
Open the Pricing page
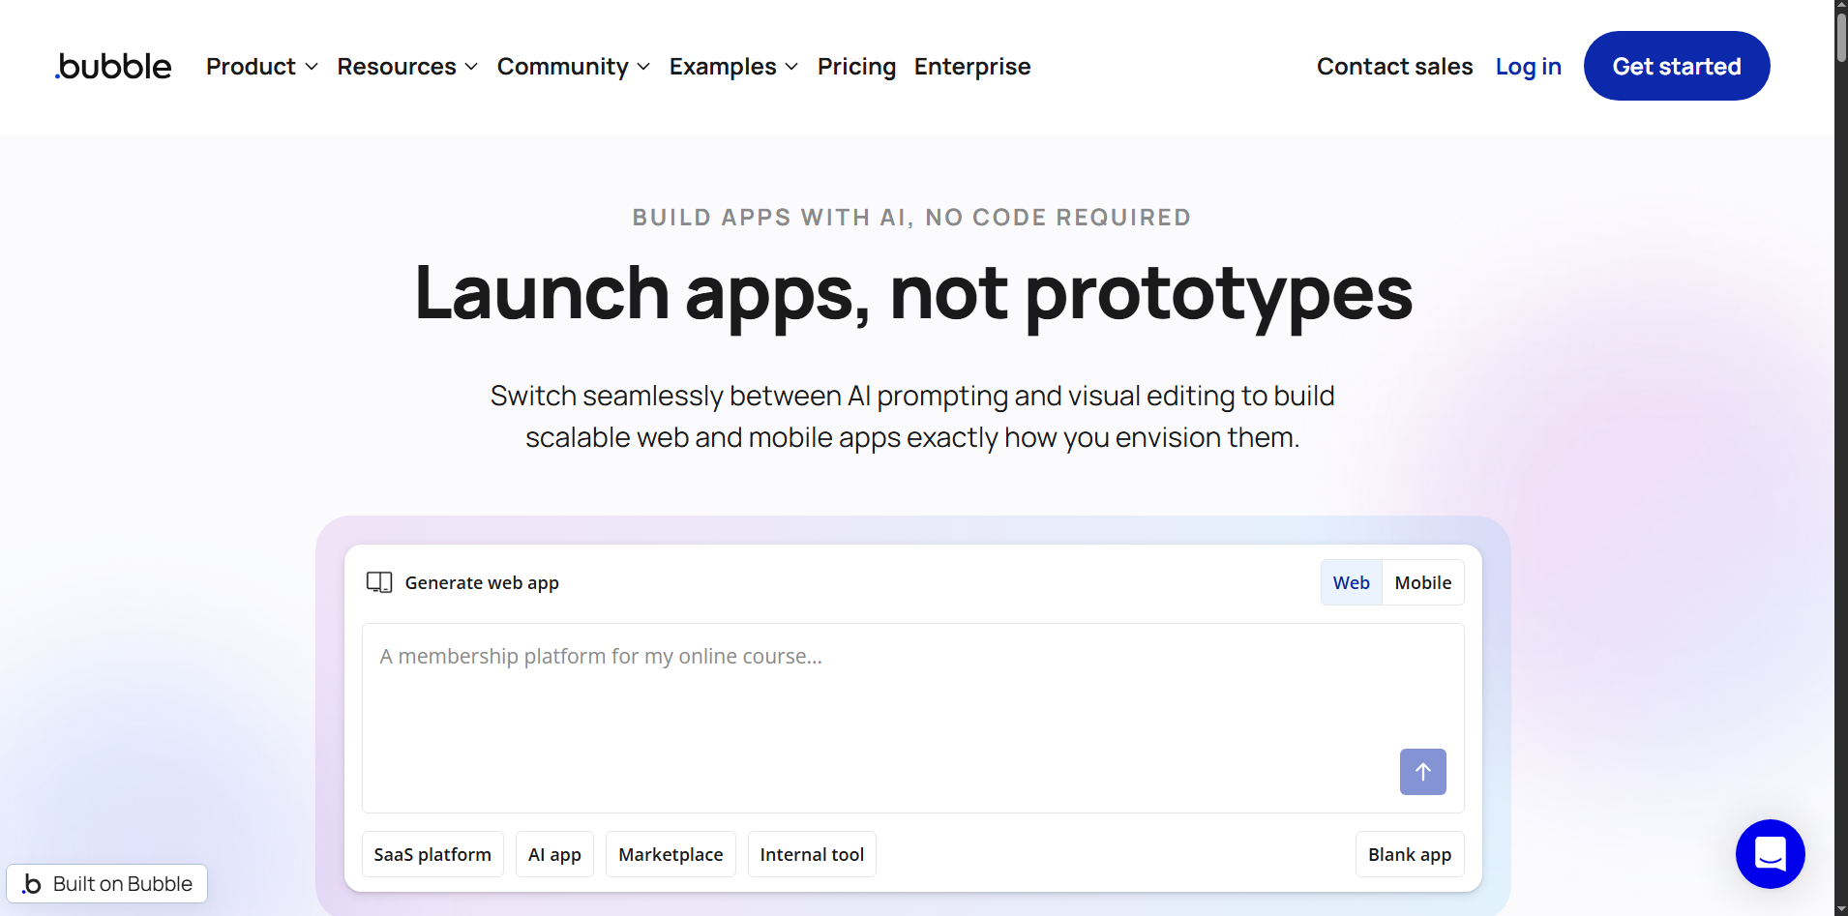[x=856, y=67]
